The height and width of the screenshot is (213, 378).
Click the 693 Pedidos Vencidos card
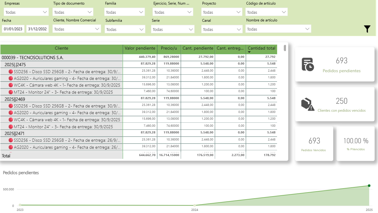(x=314, y=144)
